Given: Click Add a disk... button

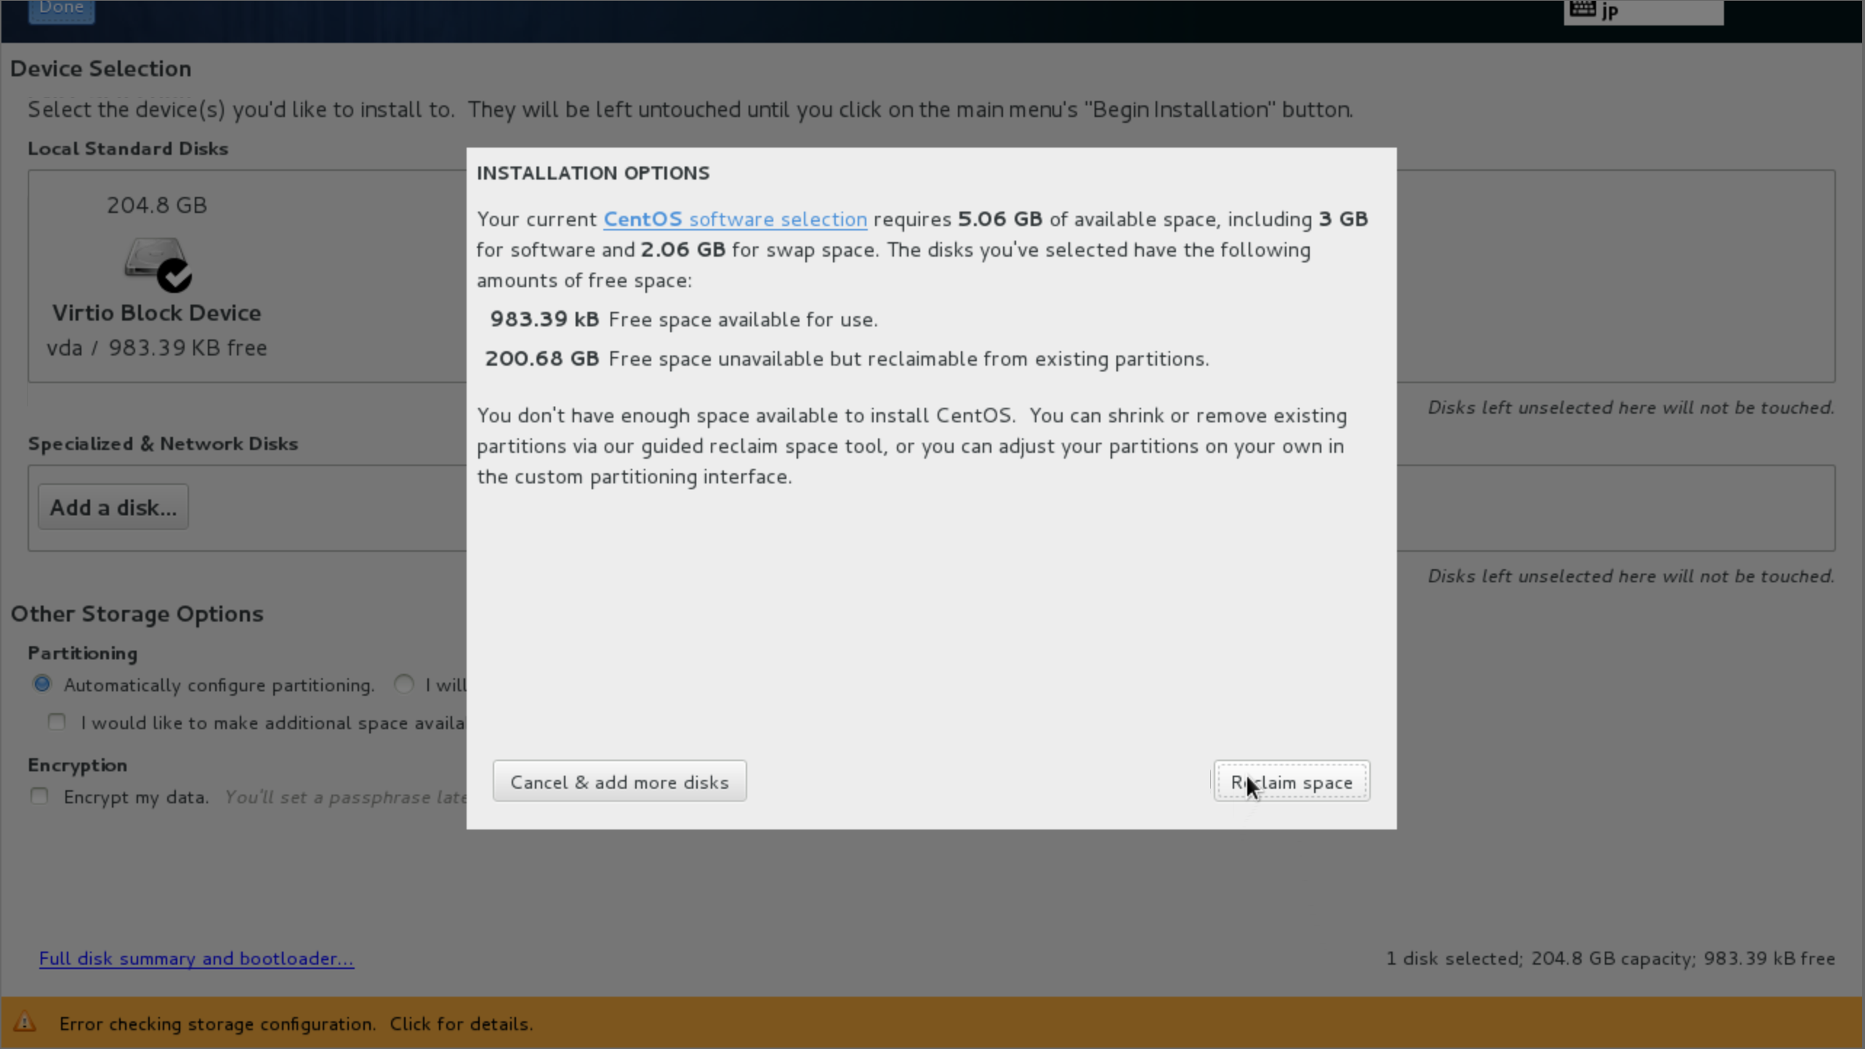Looking at the screenshot, I should pyautogui.click(x=113, y=507).
